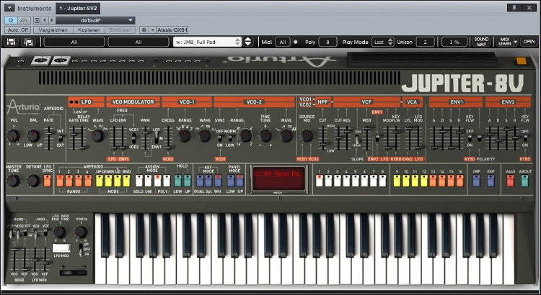Go to next preset with right arrow

(x=52, y=20)
